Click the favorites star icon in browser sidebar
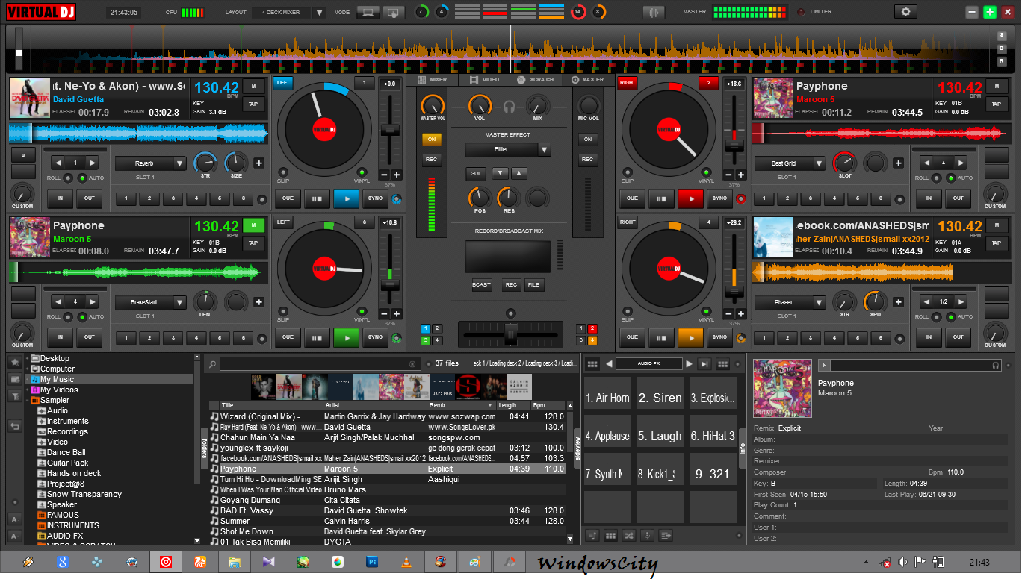The width and height of the screenshot is (1022, 585). pos(15,363)
